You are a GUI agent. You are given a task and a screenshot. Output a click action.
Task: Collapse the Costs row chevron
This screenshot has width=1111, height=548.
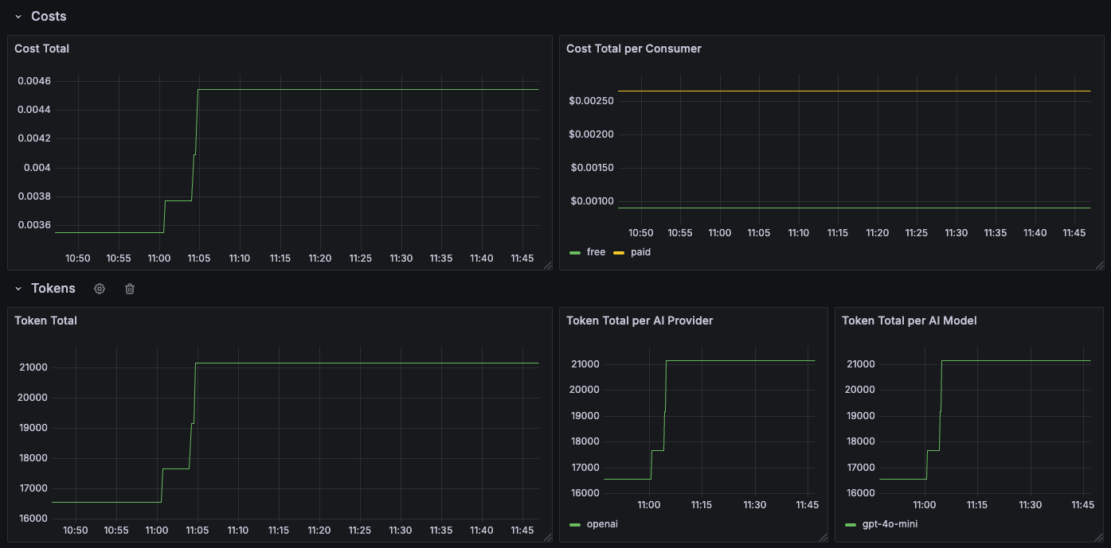pos(18,17)
